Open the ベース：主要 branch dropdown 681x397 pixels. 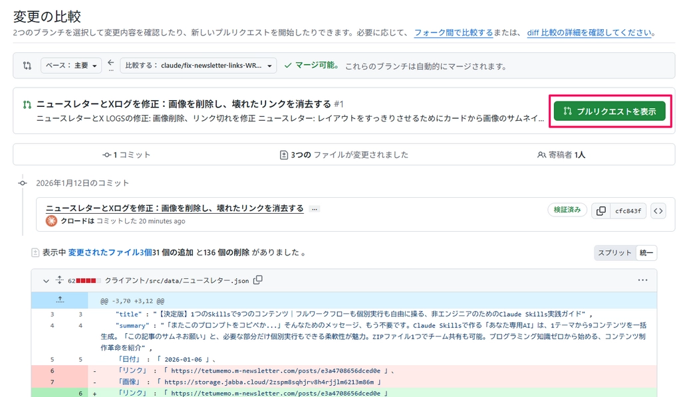pyautogui.click(x=71, y=66)
